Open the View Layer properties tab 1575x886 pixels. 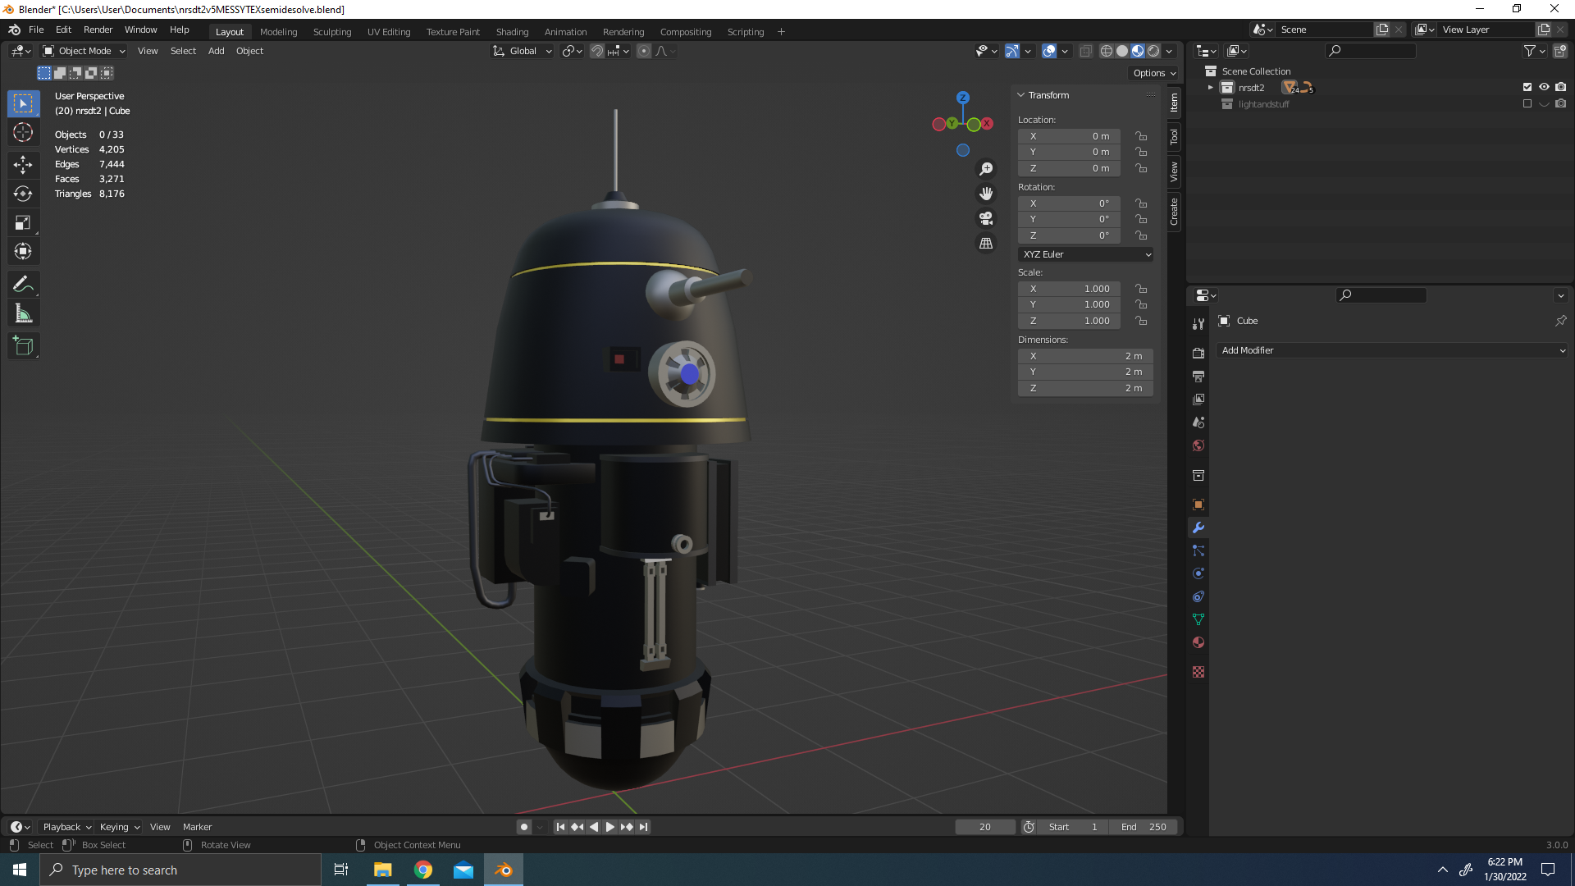pyautogui.click(x=1198, y=399)
